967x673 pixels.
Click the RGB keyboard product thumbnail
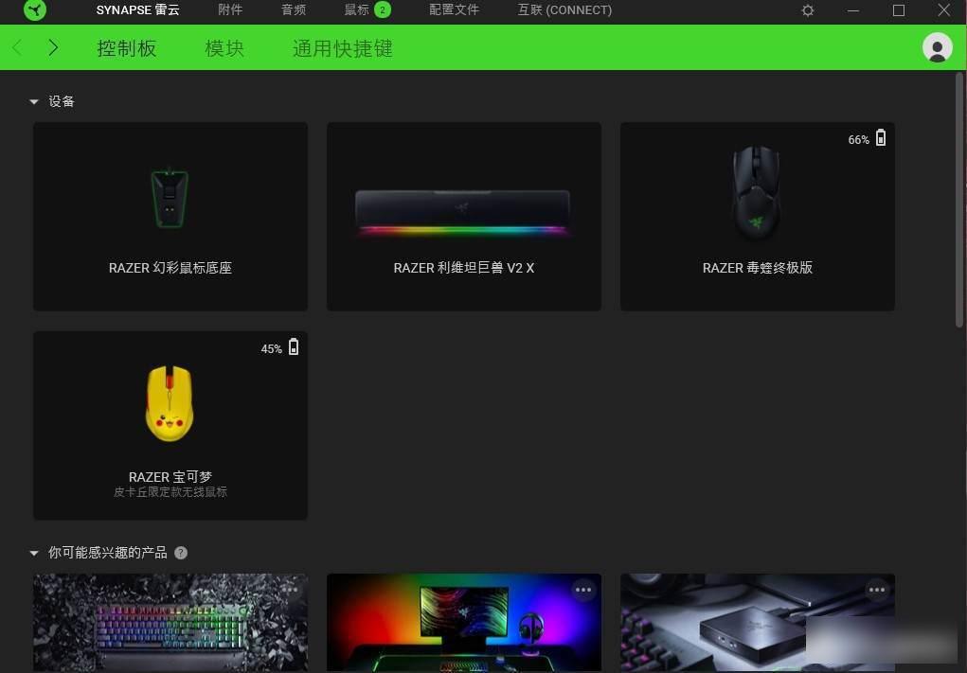point(170,623)
